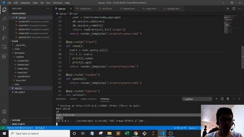Switch to the Output panel tab
This screenshot has height=137, width=244.
[73, 99]
